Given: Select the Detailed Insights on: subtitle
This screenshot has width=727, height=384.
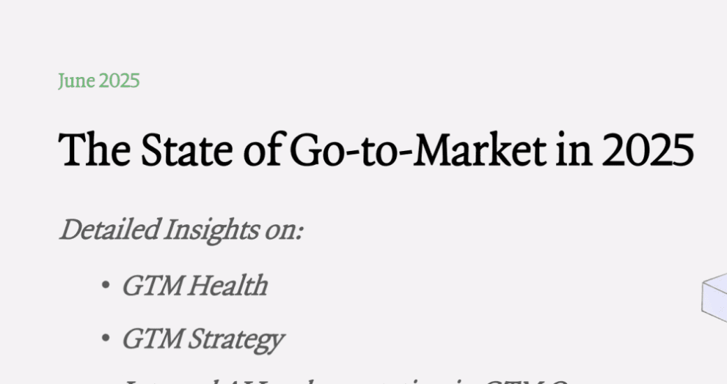Looking at the screenshot, I should 181,230.
